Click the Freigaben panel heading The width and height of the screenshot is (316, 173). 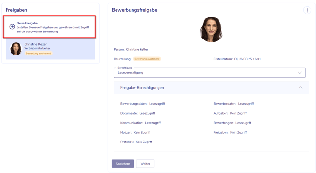(17, 10)
